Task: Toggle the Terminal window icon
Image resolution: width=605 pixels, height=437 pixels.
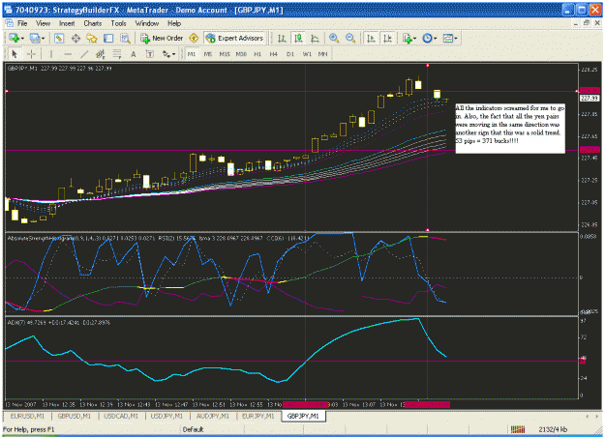Action: [108, 38]
